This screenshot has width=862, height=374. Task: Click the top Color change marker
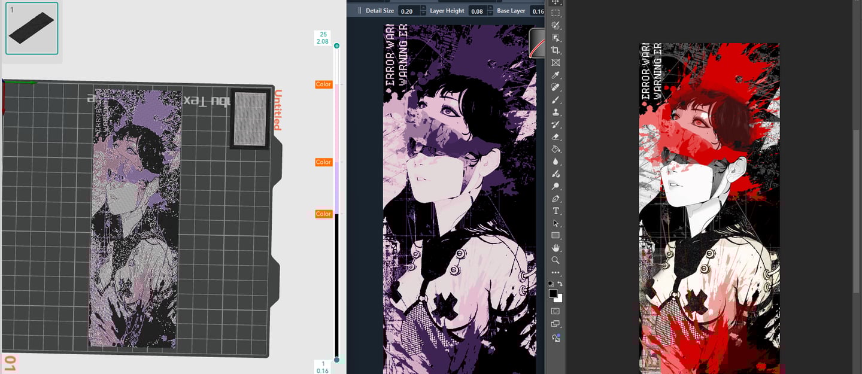(323, 84)
